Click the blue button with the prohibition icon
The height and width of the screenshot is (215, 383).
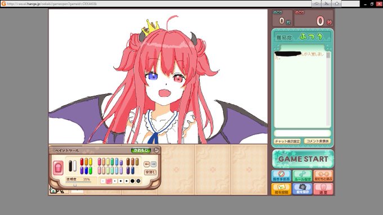281,176
